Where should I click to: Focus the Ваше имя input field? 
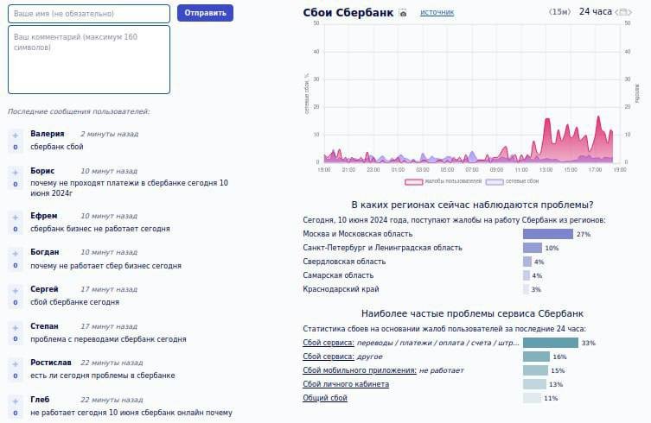[x=89, y=14]
